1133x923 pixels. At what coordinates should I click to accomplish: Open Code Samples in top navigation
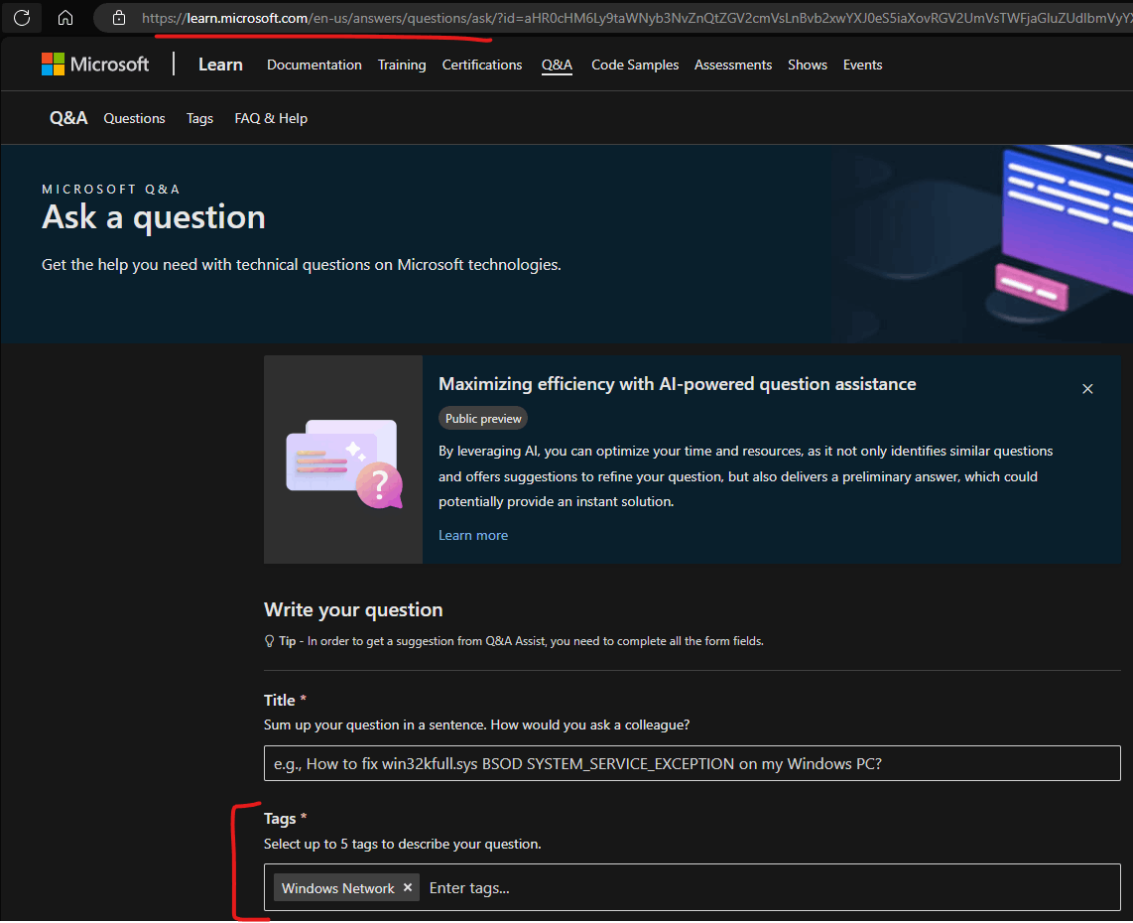(635, 65)
